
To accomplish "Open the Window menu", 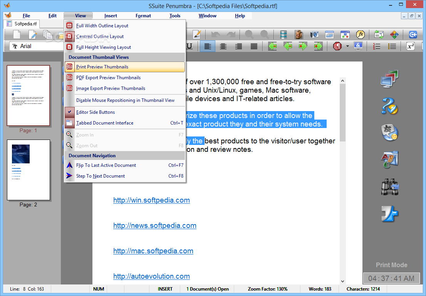I will tap(207, 16).
